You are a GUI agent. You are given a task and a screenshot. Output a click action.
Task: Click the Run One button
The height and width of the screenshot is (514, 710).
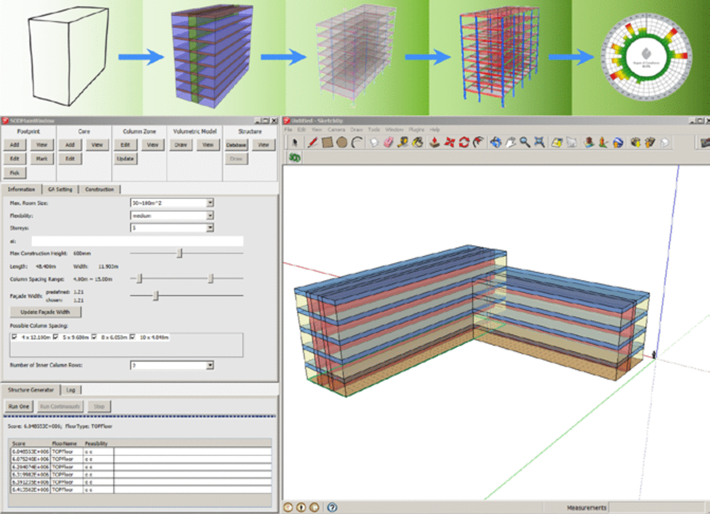19,406
